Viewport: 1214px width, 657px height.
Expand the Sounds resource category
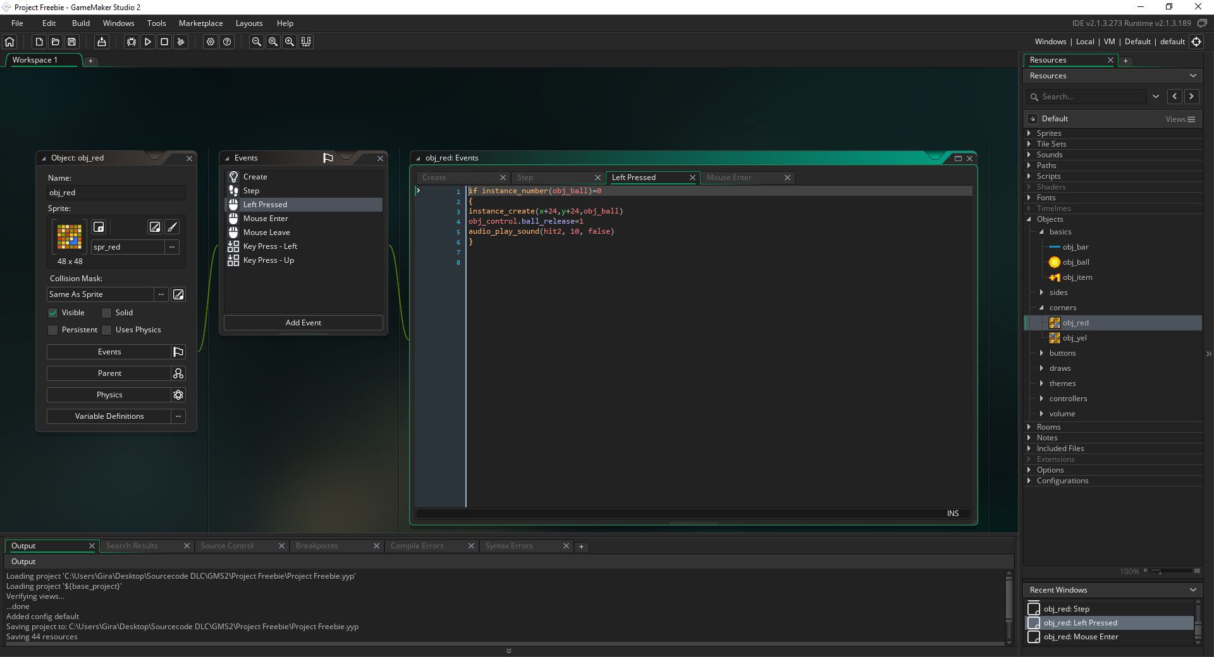pos(1030,154)
